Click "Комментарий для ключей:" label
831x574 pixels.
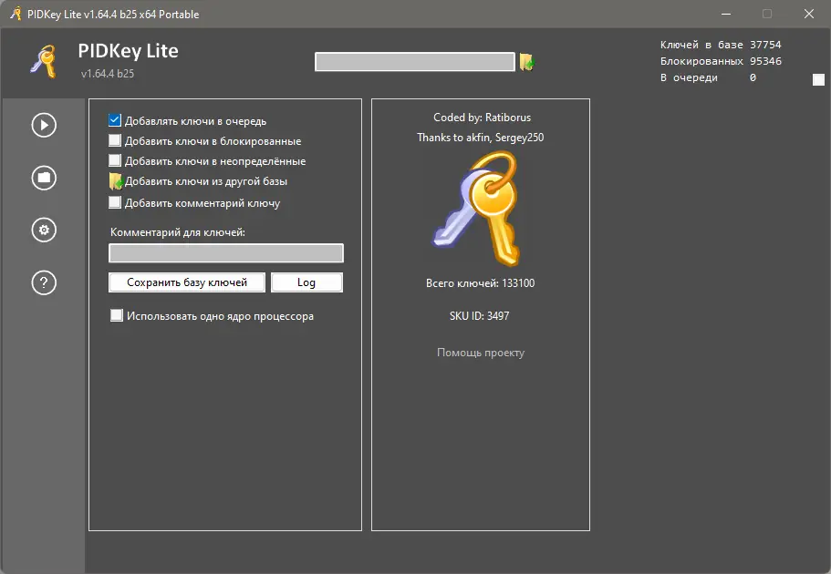pyautogui.click(x=178, y=232)
